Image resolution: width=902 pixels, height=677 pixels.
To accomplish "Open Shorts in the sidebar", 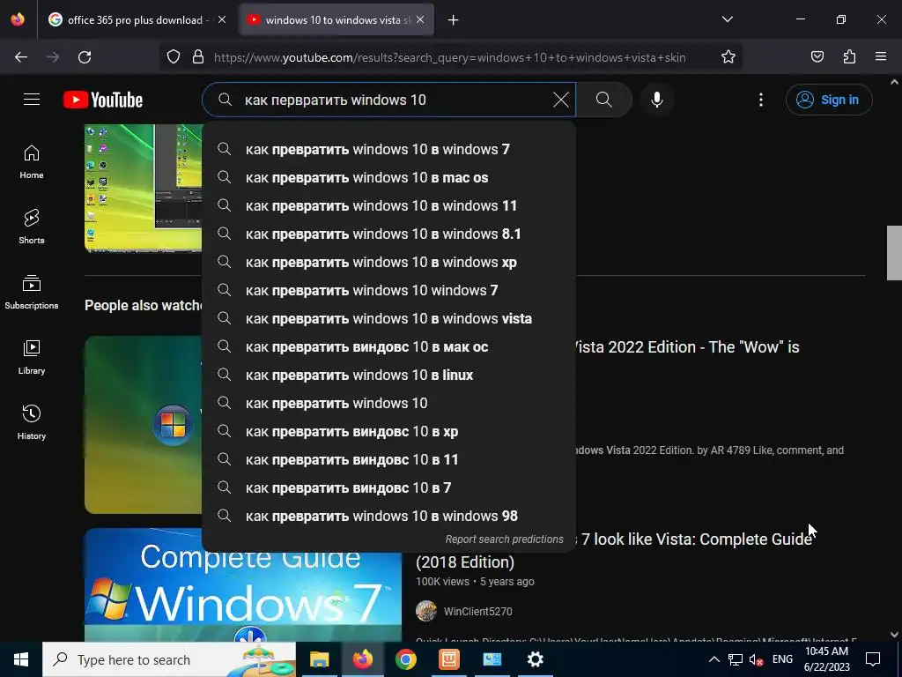I will pos(32,227).
